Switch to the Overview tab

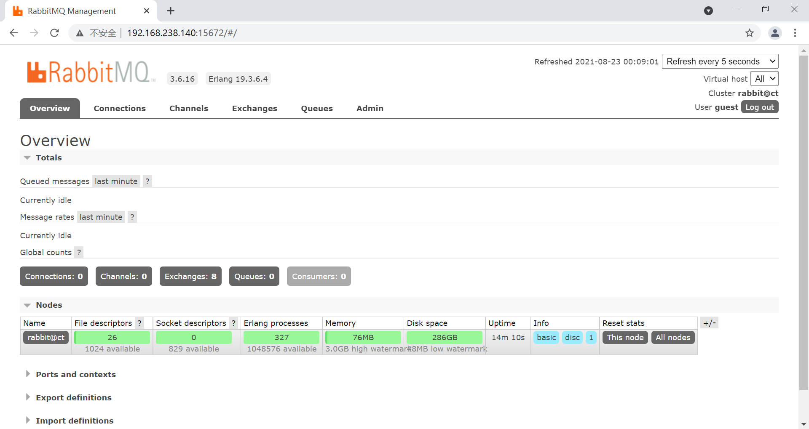point(50,108)
